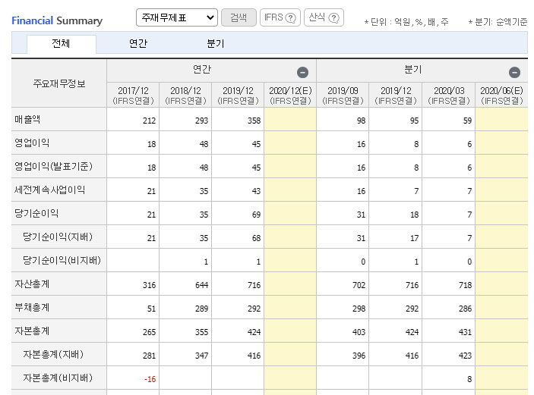Screen dimensions: 534x395
Task: Collapse the 분기 columns with minus icon
Action: [514, 73]
